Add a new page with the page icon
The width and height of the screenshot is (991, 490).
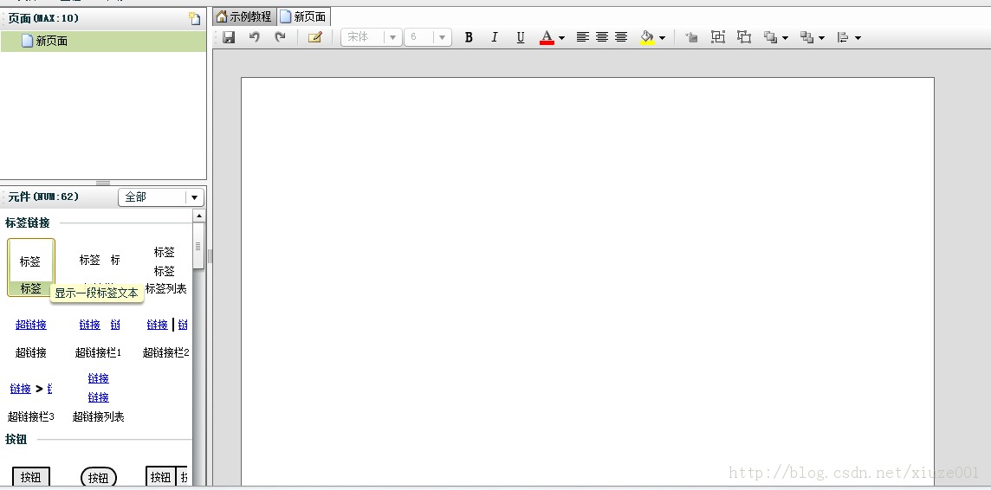pos(195,18)
